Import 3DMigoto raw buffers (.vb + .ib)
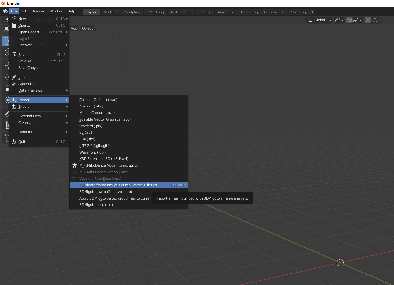Image resolution: width=394 pixels, height=285 pixels. click(x=129, y=192)
